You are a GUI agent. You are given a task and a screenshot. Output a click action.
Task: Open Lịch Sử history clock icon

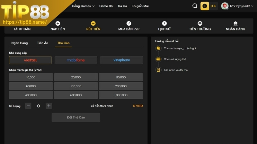tap(164, 23)
